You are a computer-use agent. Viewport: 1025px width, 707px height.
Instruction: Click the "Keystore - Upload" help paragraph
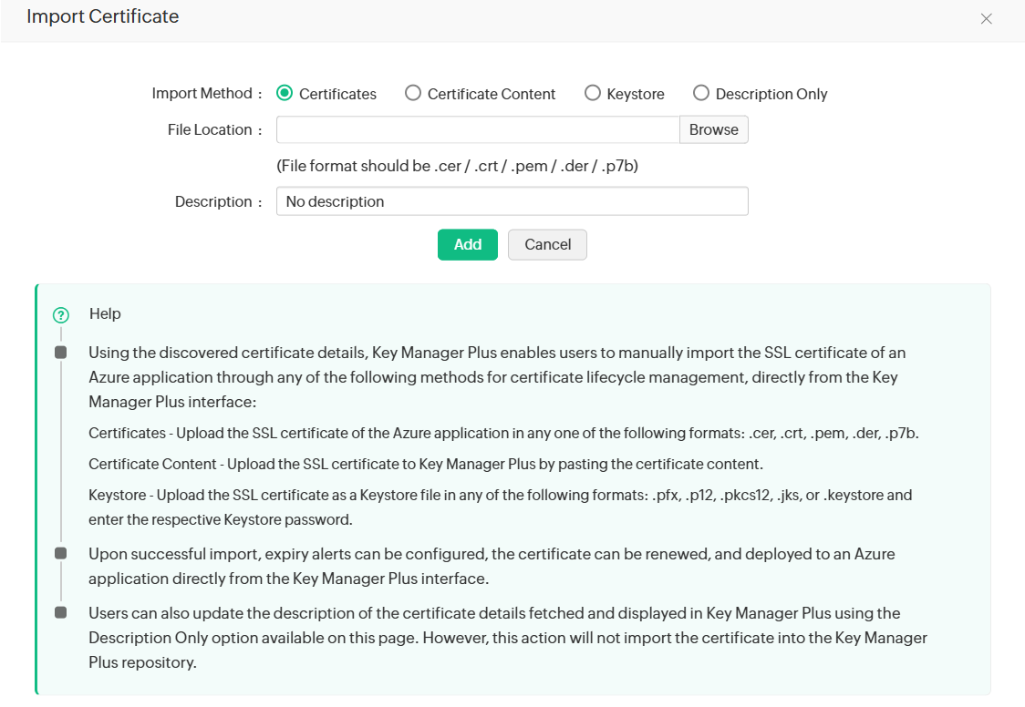500,507
